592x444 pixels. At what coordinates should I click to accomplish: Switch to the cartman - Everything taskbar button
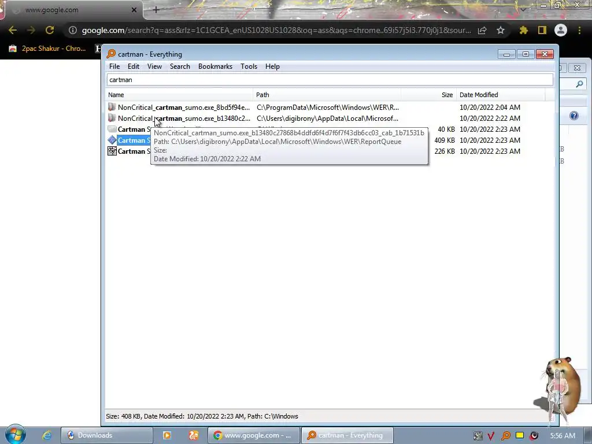[347, 435]
